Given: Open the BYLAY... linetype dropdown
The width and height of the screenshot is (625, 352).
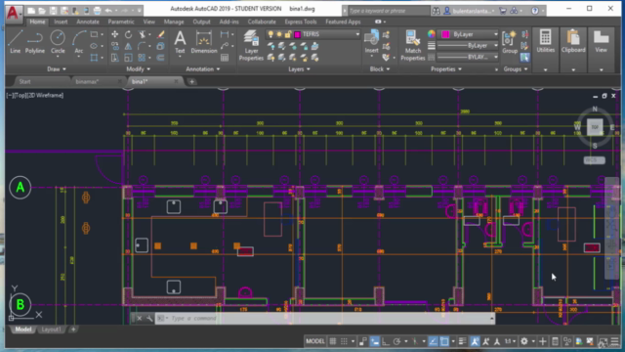Looking at the screenshot, I should click(x=495, y=58).
